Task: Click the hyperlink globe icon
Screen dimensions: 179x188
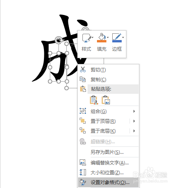Action: click(83, 141)
